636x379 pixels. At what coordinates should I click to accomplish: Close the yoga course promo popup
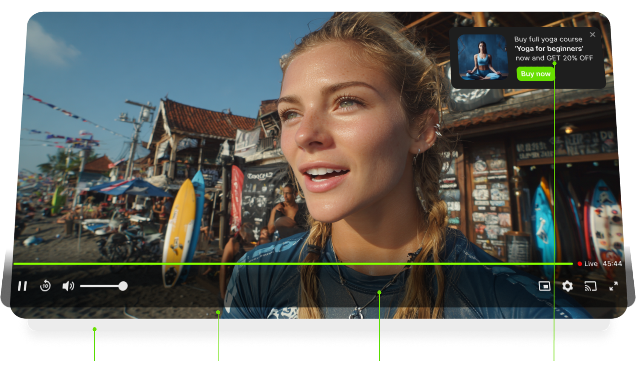(x=593, y=35)
